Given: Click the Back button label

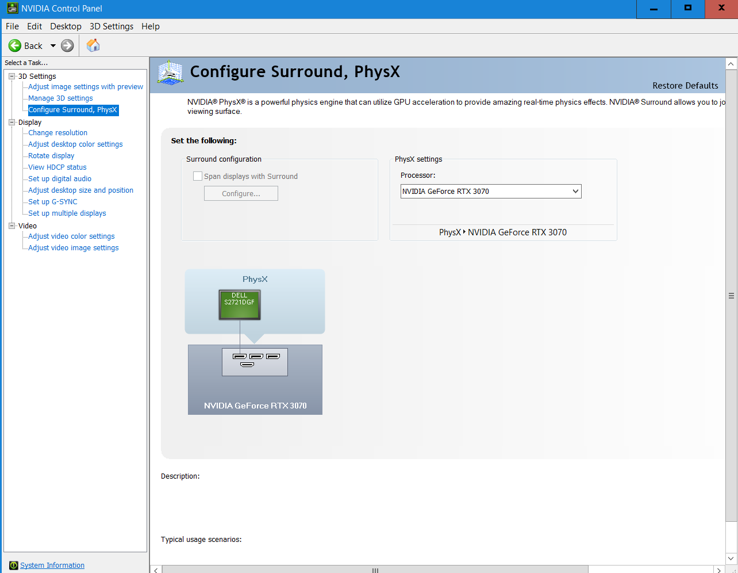Looking at the screenshot, I should click(x=33, y=46).
